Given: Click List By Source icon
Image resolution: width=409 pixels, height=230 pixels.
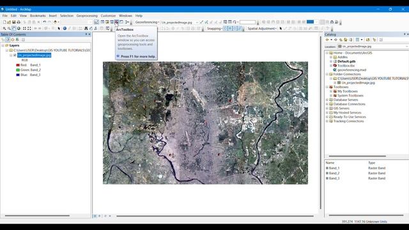Looking at the screenshot, I should coord(8,40).
